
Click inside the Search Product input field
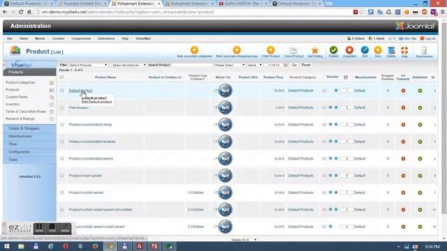pyautogui.click(x=192, y=65)
